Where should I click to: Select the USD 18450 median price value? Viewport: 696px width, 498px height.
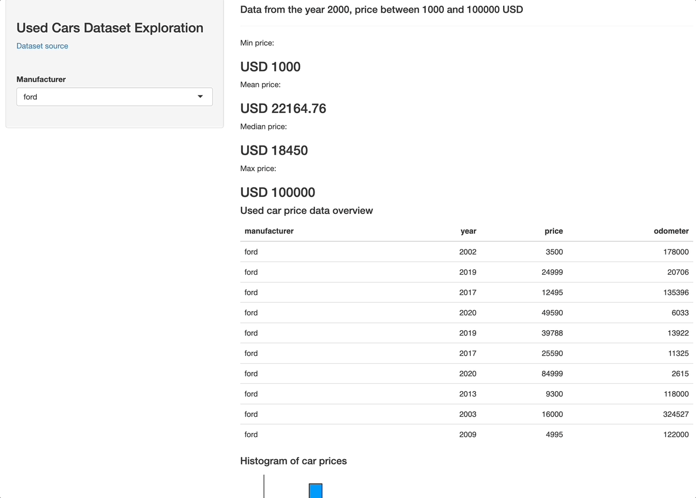(274, 150)
